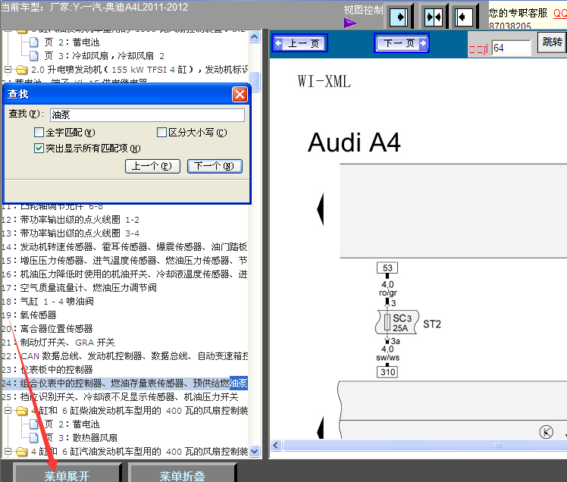Select 14:发动机转速传感器 row

pyautogui.click(x=124, y=247)
